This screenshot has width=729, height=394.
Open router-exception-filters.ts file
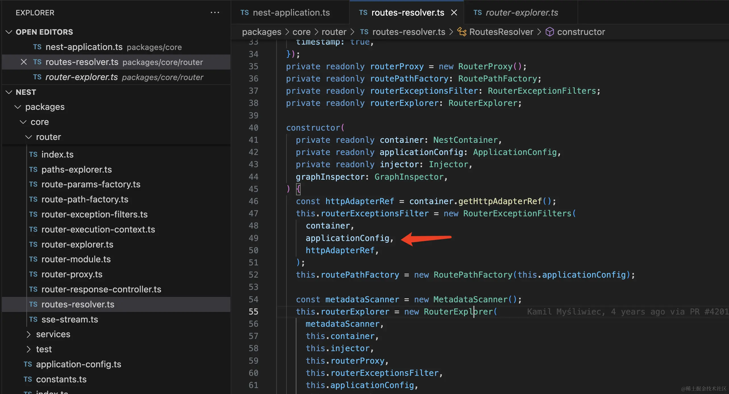tap(95, 214)
